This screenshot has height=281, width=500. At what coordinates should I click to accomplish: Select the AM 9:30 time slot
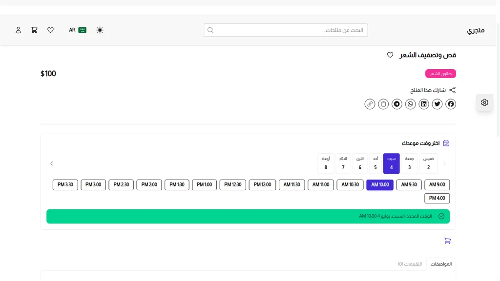[x=409, y=185]
